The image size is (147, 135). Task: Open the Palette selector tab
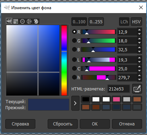click(36, 22)
